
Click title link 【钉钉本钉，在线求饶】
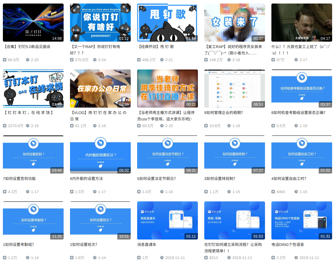pyautogui.click(x=28, y=113)
